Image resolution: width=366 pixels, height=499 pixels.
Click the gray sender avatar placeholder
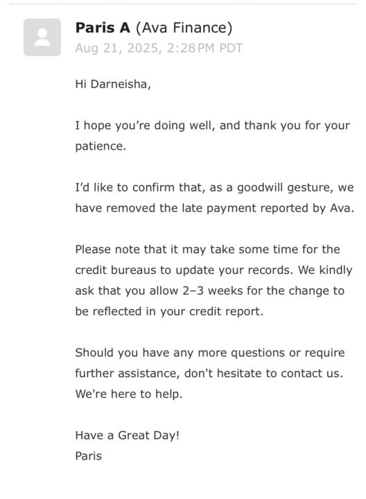pyautogui.click(x=42, y=37)
